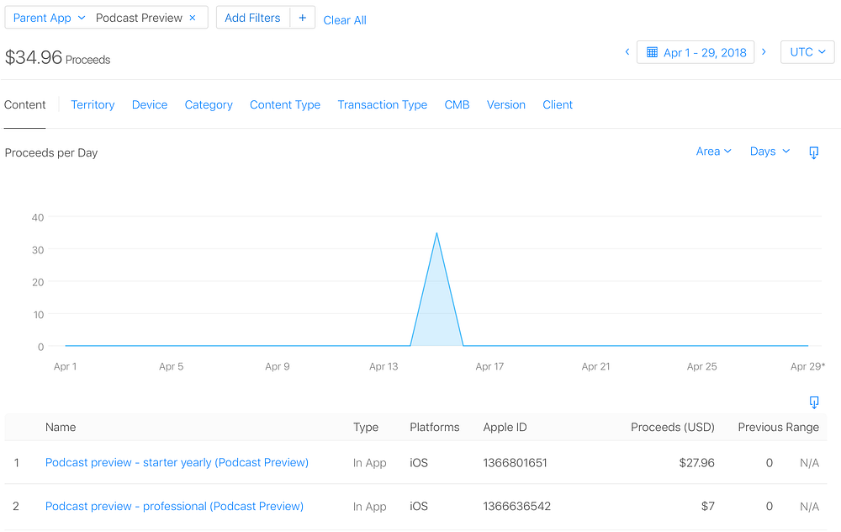
Task: Open Podcast preview - starter yearly link
Action: pos(177,462)
